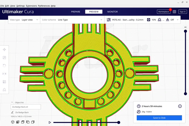Click the support settings icon
Image resolution: width=189 pixels, height=126 pixels.
click(x=160, y=20)
